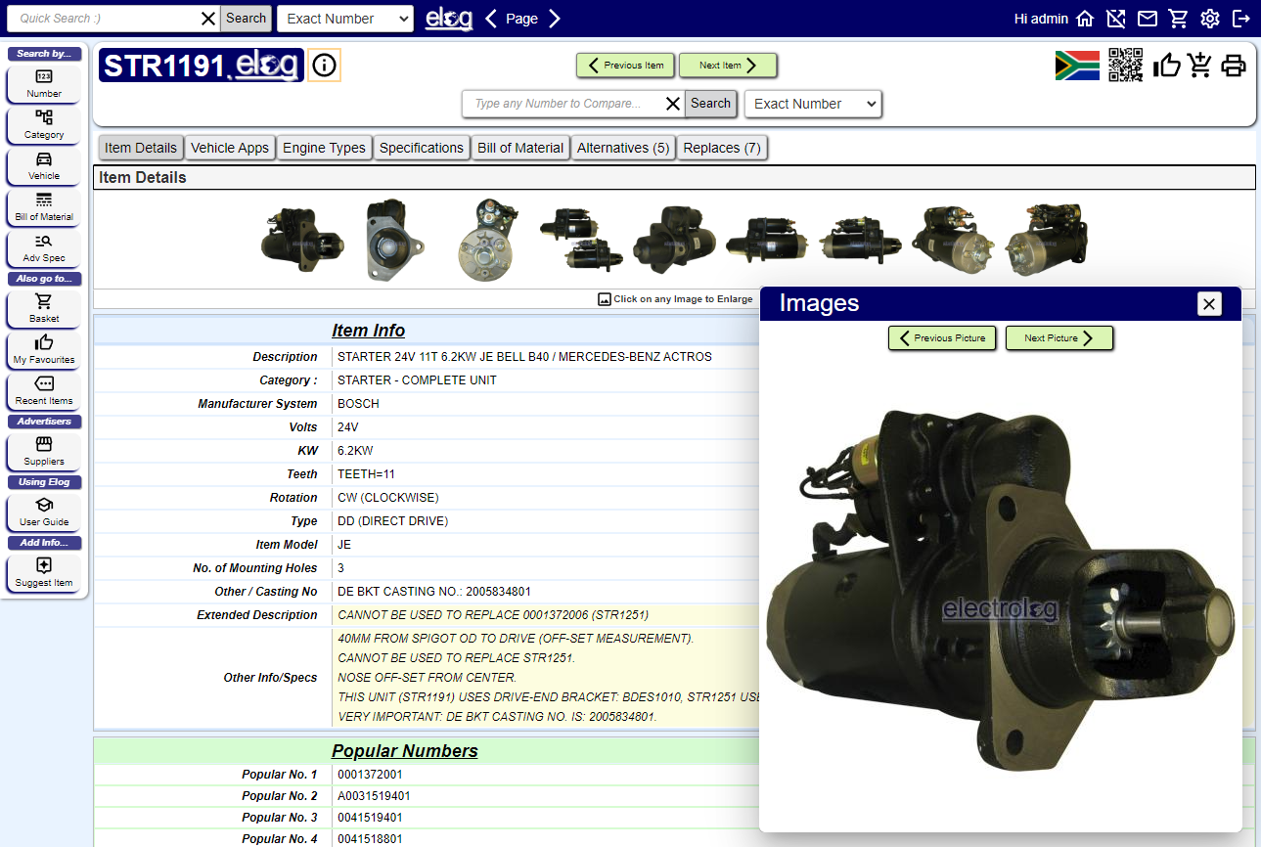
Task: Switch to the Vehicle Apps tab
Action: 229,148
